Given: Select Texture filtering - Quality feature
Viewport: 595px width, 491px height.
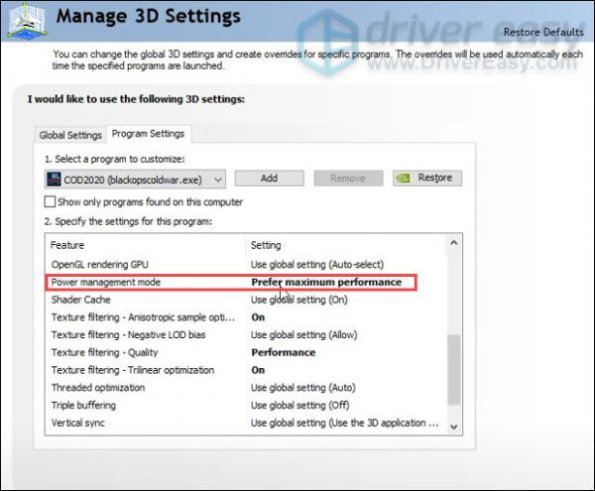Looking at the screenshot, I should coord(104,352).
